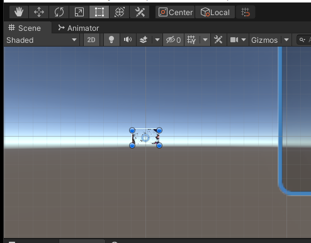Click bottom-left rect handle of sprite
This screenshot has height=243, width=311.
132,145
